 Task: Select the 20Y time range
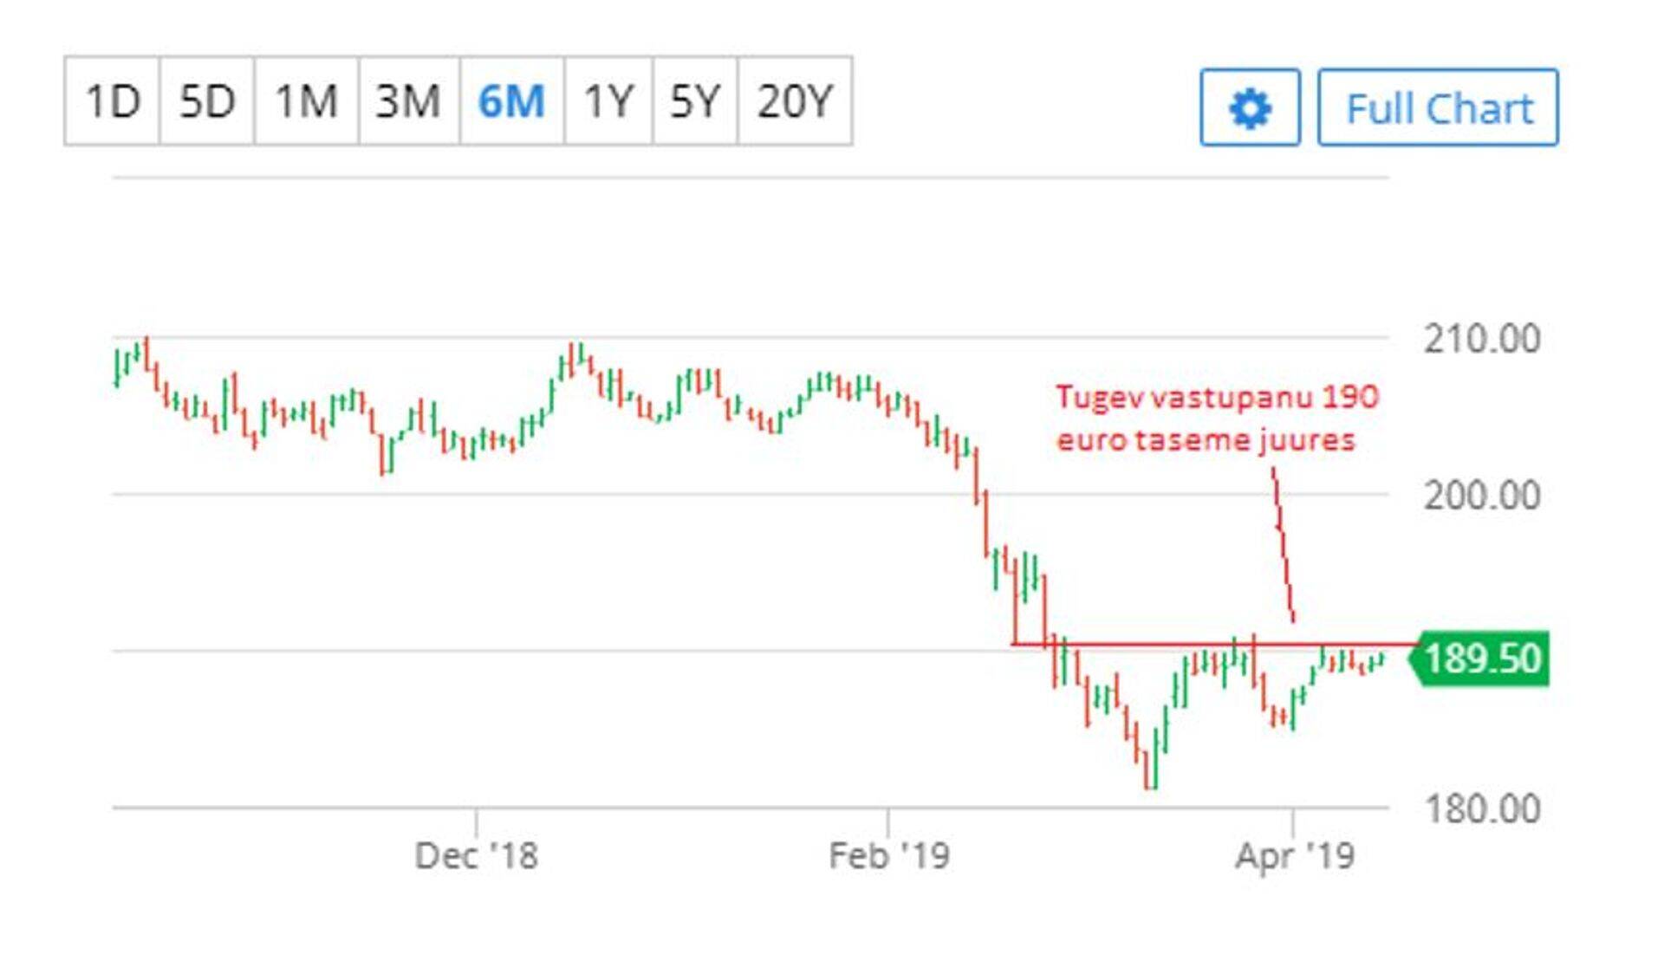[x=795, y=101]
